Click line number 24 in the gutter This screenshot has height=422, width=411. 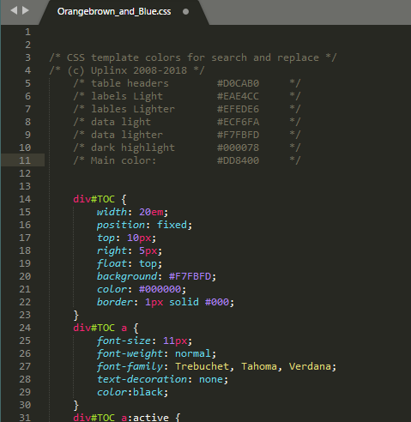pos(25,328)
